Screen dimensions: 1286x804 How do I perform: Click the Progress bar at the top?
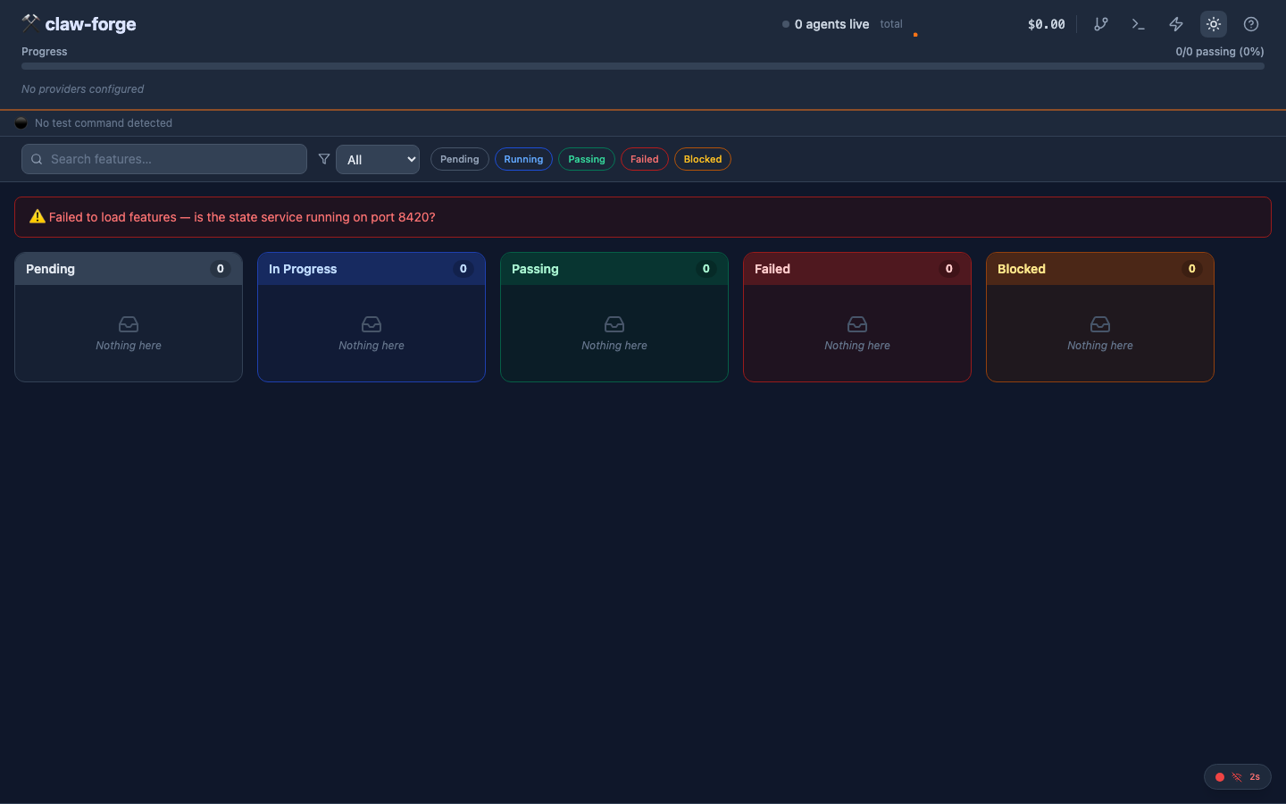click(643, 65)
